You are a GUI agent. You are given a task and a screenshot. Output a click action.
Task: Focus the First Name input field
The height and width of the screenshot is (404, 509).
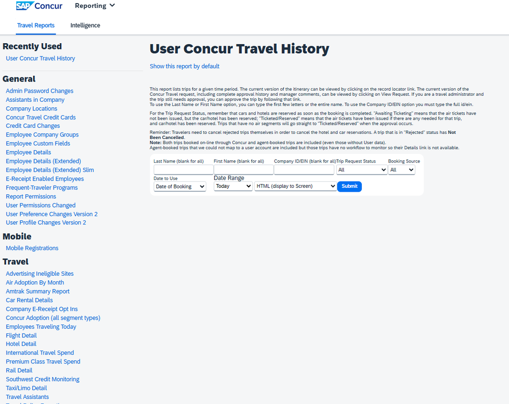(244, 169)
